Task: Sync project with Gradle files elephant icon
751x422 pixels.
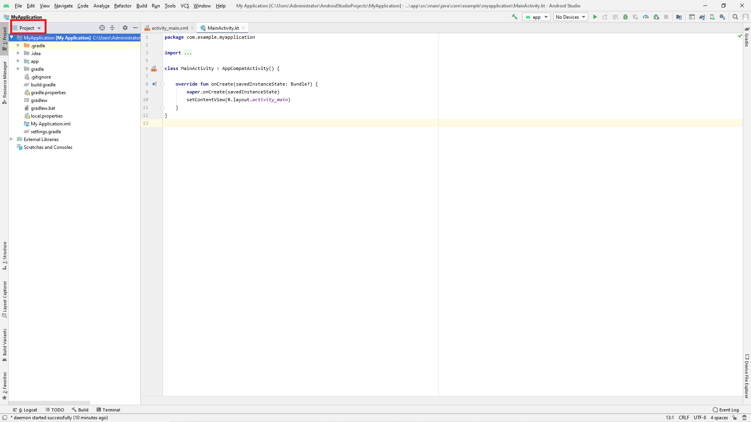Action: pos(702,17)
